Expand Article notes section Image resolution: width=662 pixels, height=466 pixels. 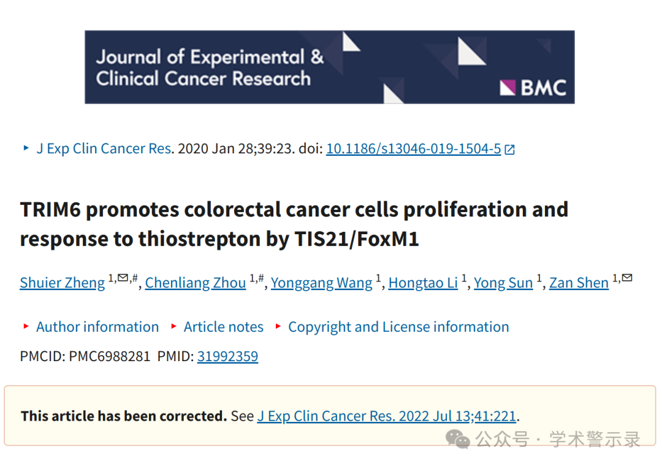(x=223, y=327)
